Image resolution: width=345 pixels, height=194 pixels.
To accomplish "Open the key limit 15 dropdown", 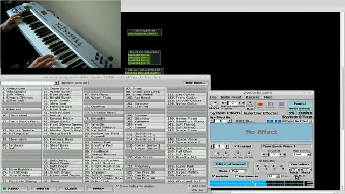I will tap(273, 176).
